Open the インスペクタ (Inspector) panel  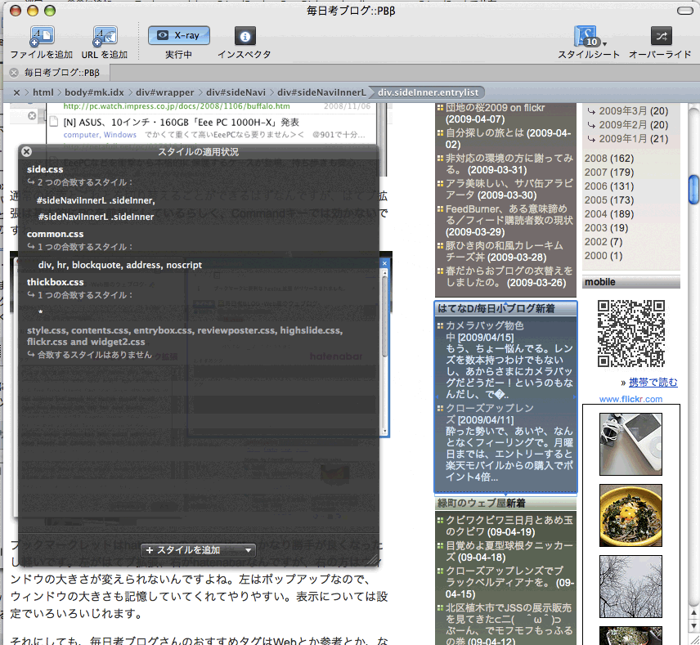tap(244, 36)
